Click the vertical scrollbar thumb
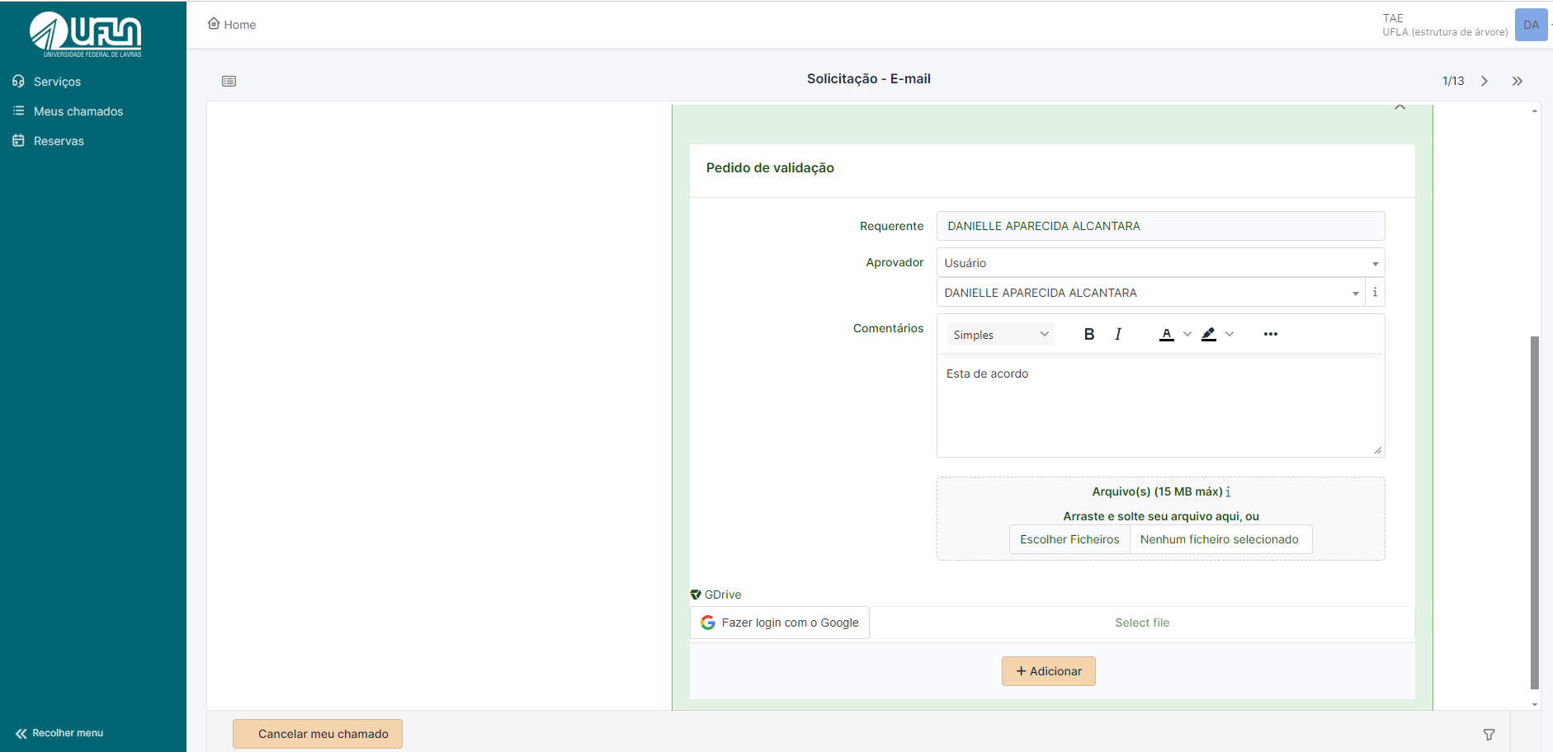The image size is (1553, 752). (x=1535, y=511)
